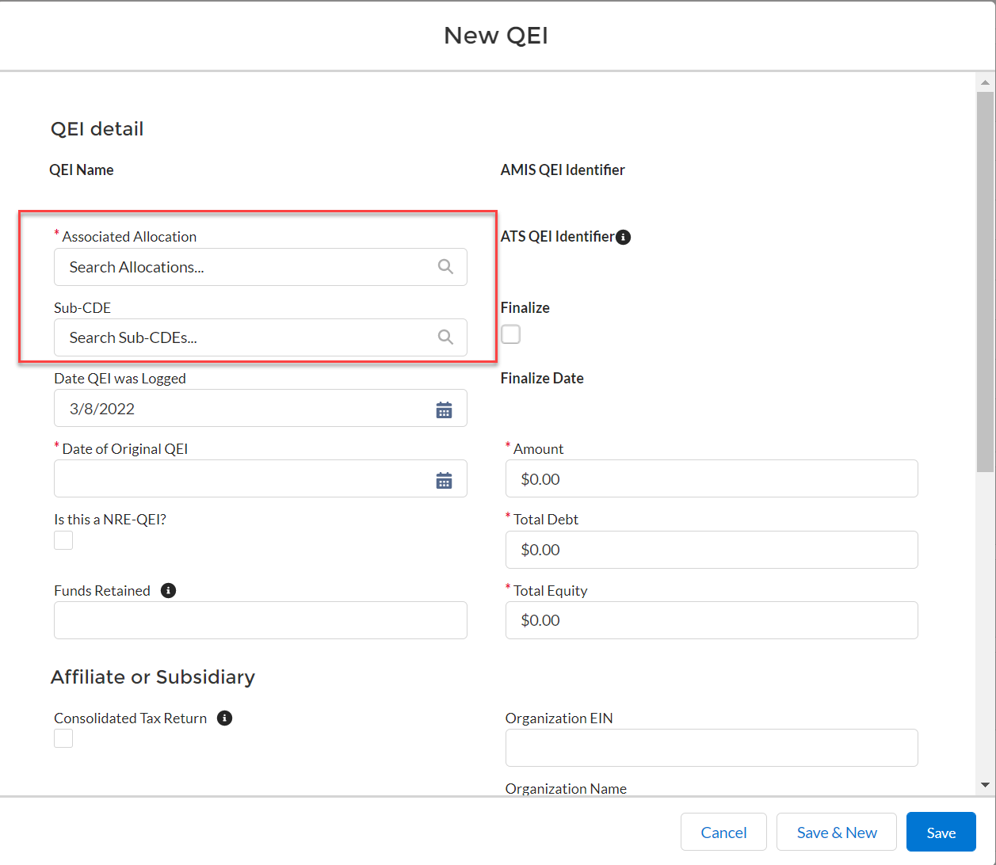The image size is (996, 865).
Task: Enable the Finalize checkbox
Action: (x=511, y=334)
